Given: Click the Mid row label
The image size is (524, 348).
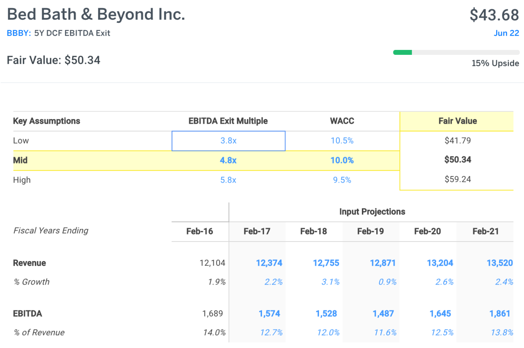Looking at the screenshot, I should tap(20, 160).
